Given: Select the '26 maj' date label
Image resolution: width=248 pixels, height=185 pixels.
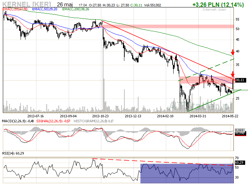Looking at the screenshot, I should (x=65, y=5).
